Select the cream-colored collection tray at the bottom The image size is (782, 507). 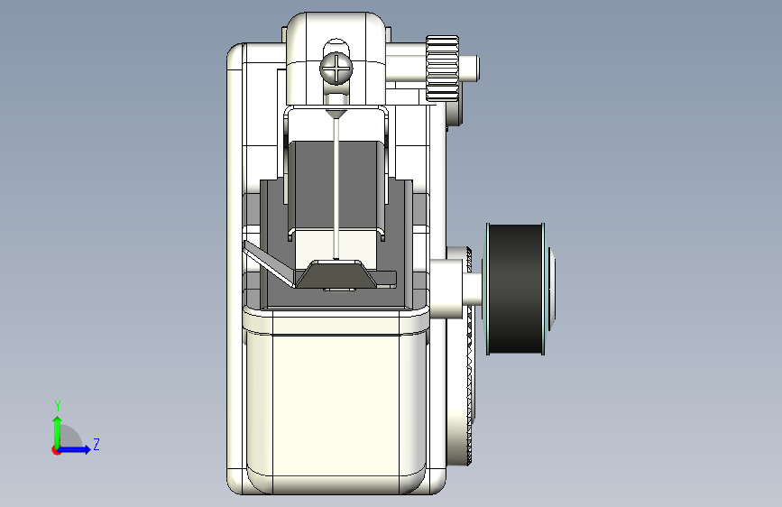(x=336, y=400)
